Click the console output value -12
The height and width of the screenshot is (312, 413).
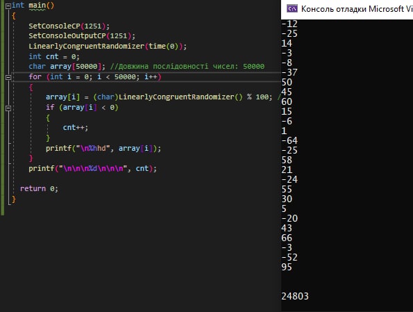[x=289, y=24]
